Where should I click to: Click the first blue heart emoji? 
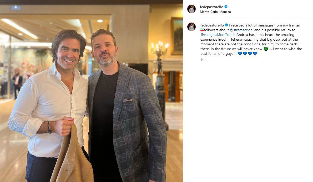point(240,53)
